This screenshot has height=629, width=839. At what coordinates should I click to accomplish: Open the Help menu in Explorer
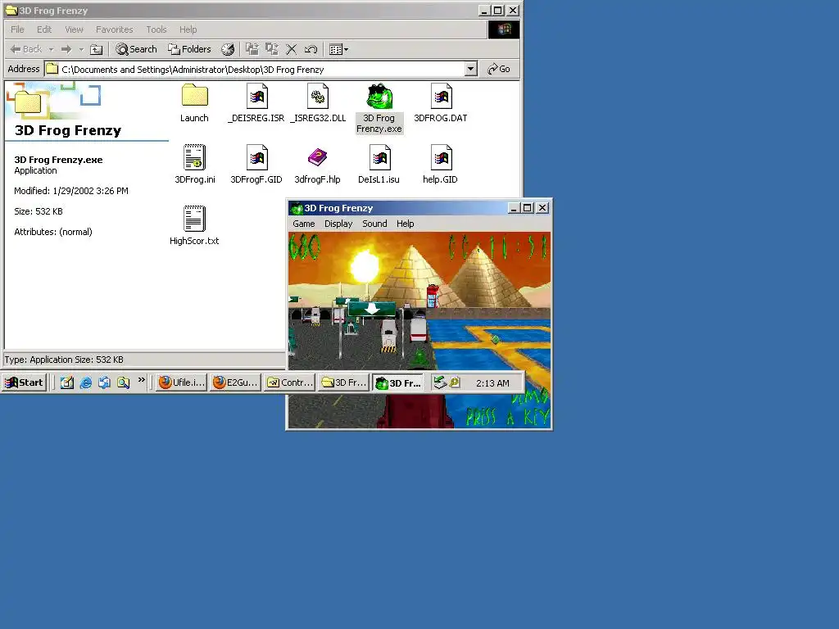(188, 29)
